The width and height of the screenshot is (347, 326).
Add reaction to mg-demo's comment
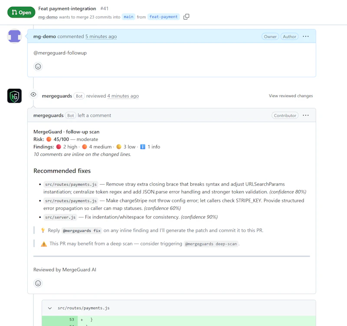(38, 66)
